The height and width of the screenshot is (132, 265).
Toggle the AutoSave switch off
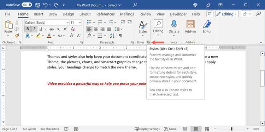(27, 5)
